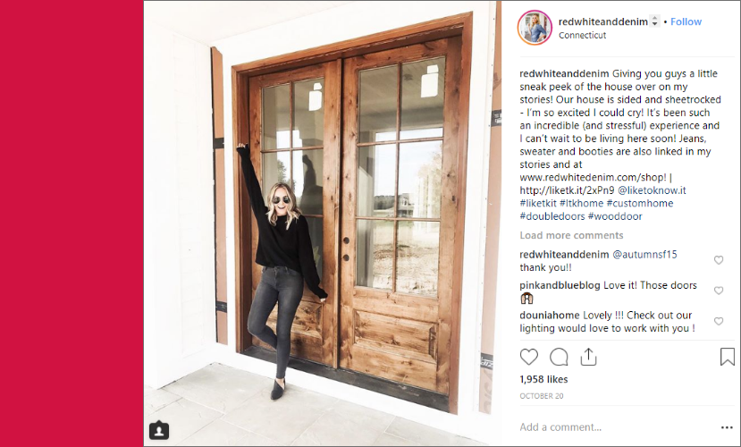Open the redwhiteanddenim profile picture
Viewport: 741px width, 447px height.
point(535,28)
